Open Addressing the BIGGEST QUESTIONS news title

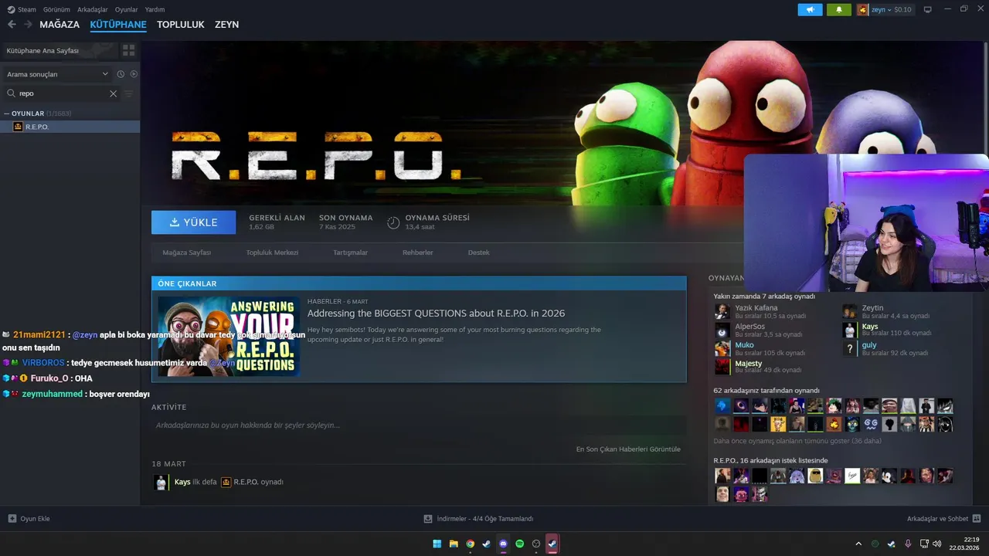tap(436, 314)
